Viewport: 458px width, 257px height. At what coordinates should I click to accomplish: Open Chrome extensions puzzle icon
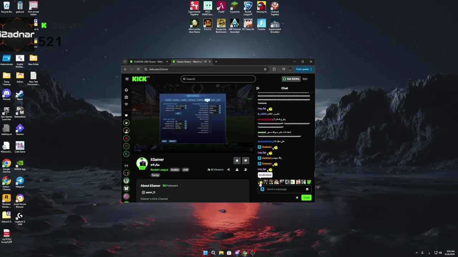274,69
